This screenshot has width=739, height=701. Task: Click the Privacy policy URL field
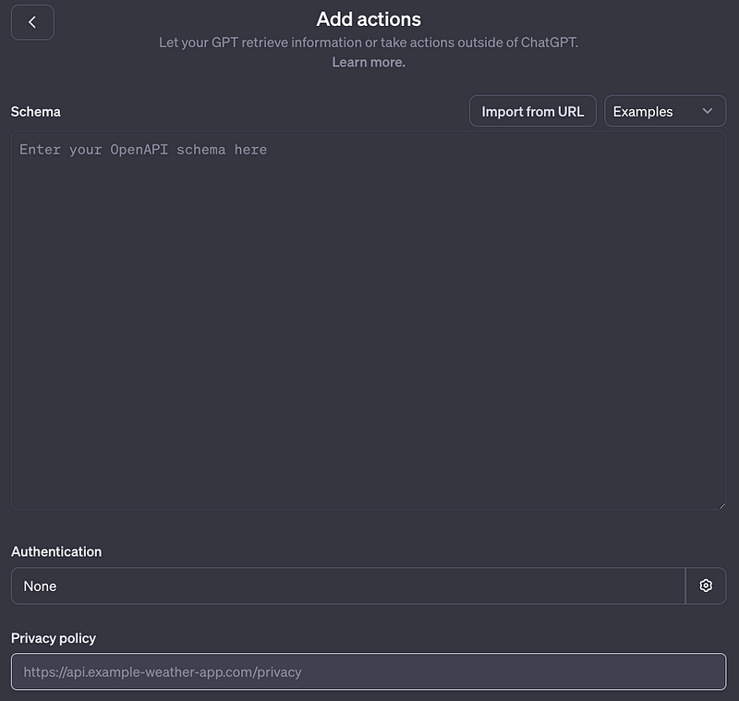point(368,671)
